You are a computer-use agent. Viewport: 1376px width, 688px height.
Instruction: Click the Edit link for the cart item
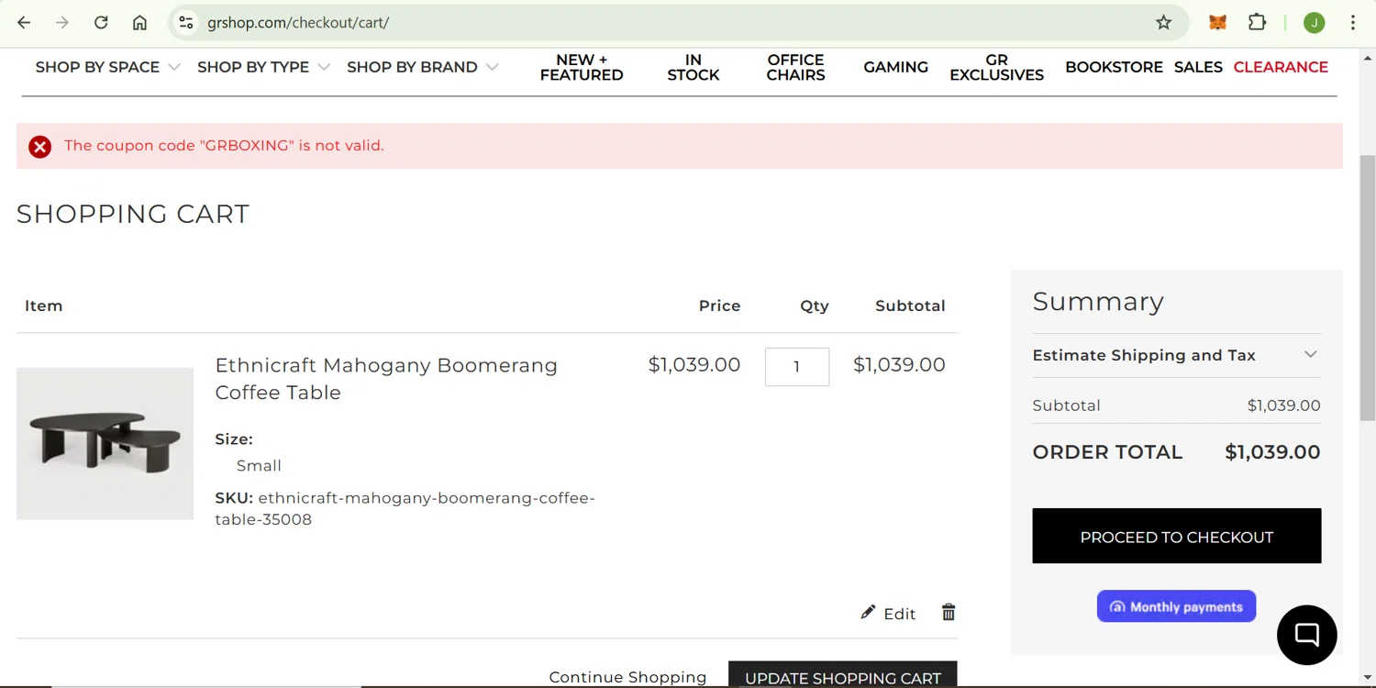coord(899,614)
